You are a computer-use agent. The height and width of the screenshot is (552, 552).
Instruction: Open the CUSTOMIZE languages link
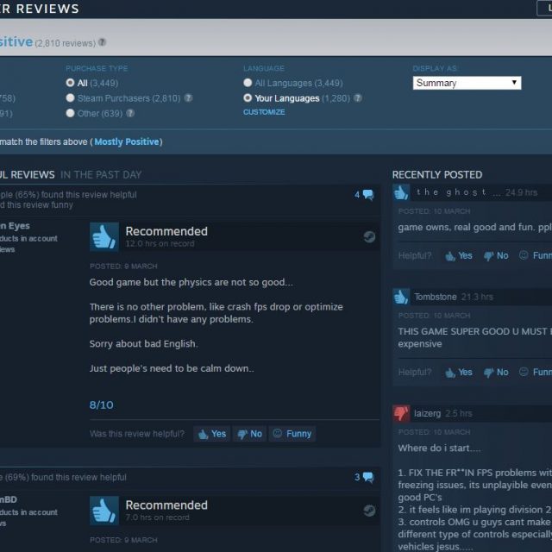tap(264, 112)
